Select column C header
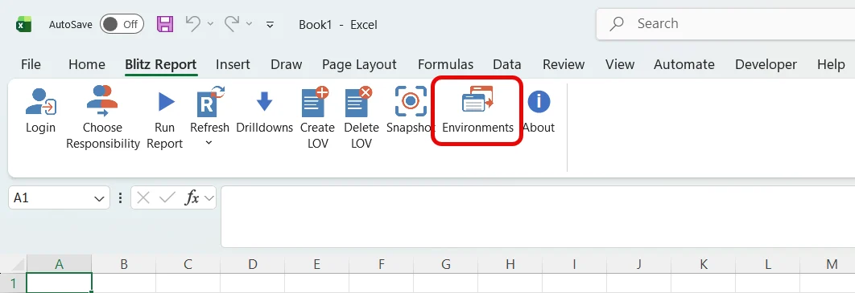Image resolution: width=855 pixels, height=293 pixels. click(x=188, y=264)
